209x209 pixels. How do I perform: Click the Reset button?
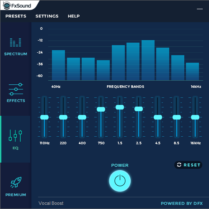[x=188, y=165]
